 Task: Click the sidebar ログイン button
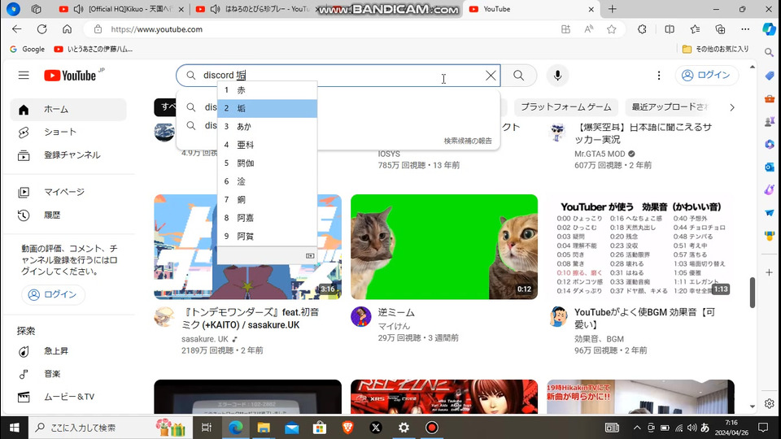(53, 294)
